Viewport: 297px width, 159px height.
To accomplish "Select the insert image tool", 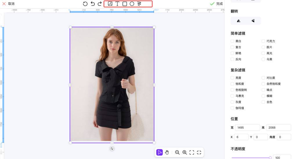I will pyautogui.click(x=110, y=3).
